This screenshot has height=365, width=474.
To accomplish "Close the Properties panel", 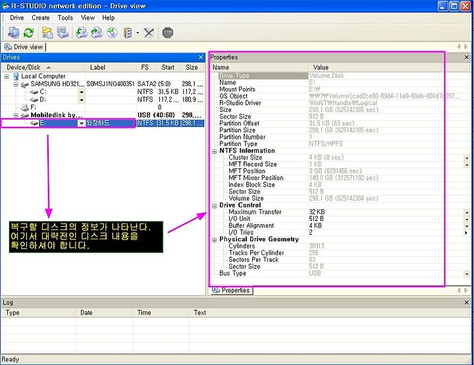I will pyautogui.click(x=467, y=57).
